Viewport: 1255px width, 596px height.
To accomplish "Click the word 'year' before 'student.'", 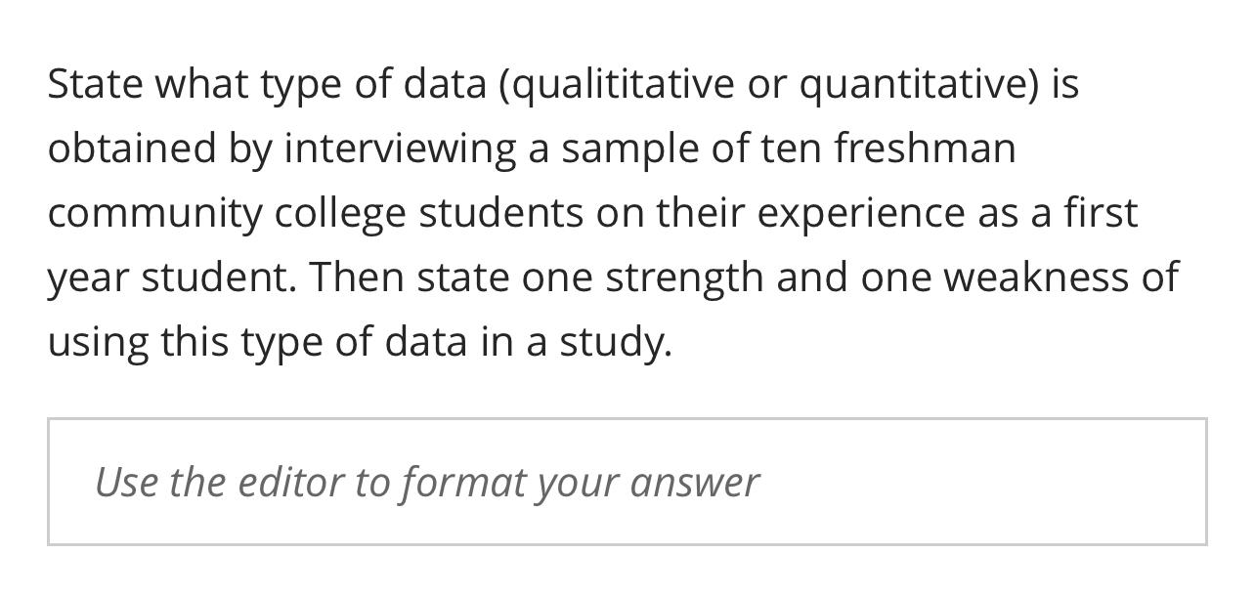I will tap(88, 277).
